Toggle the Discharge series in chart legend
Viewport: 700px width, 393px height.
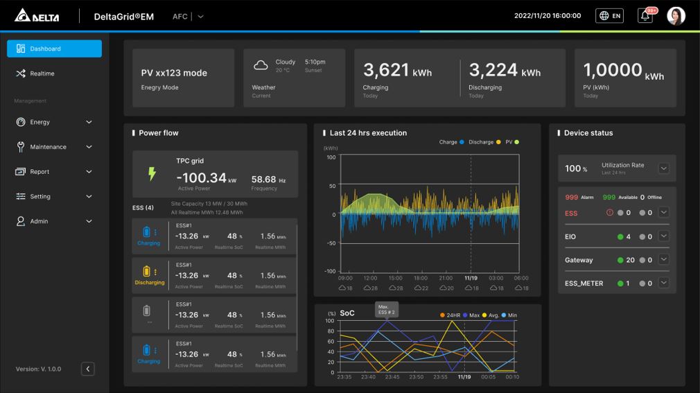click(498, 142)
